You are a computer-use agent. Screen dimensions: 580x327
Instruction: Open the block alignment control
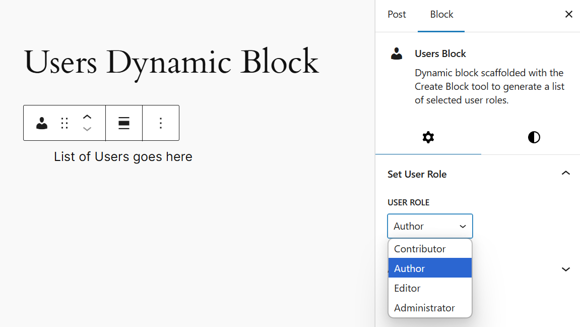[124, 123]
